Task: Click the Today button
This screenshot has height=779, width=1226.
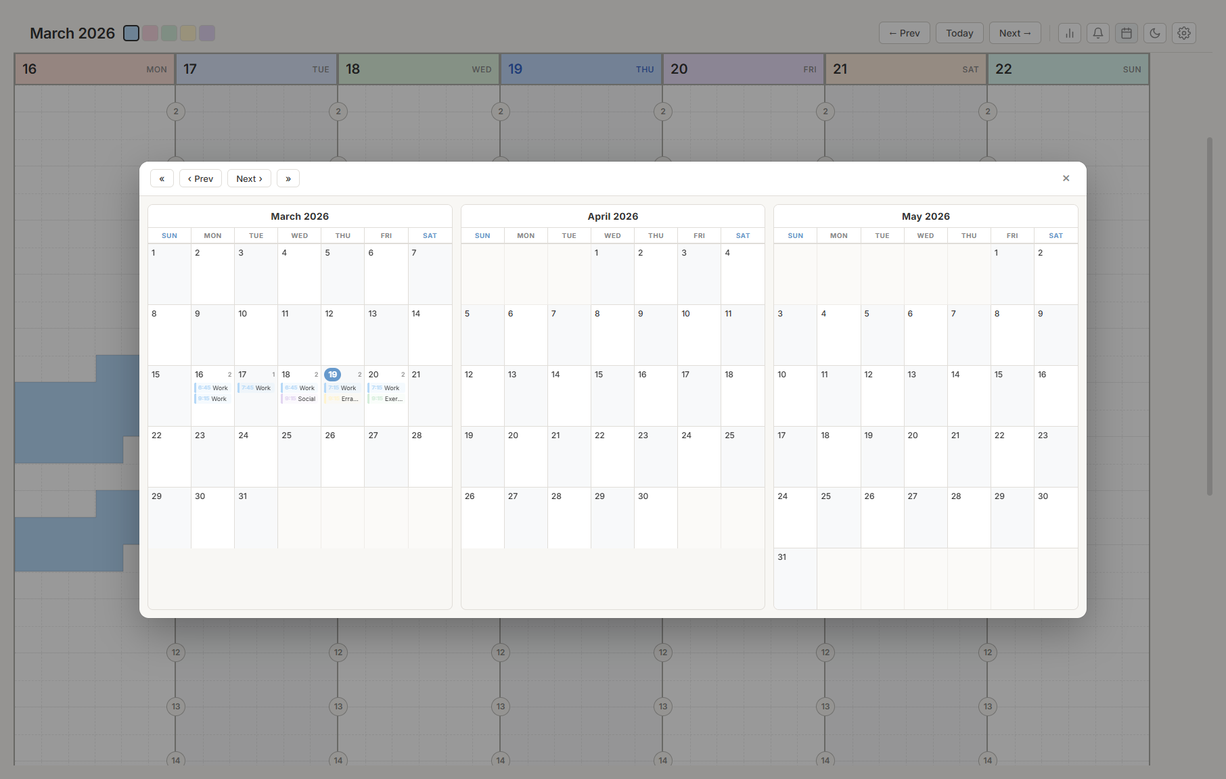Action: pyautogui.click(x=959, y=32)
